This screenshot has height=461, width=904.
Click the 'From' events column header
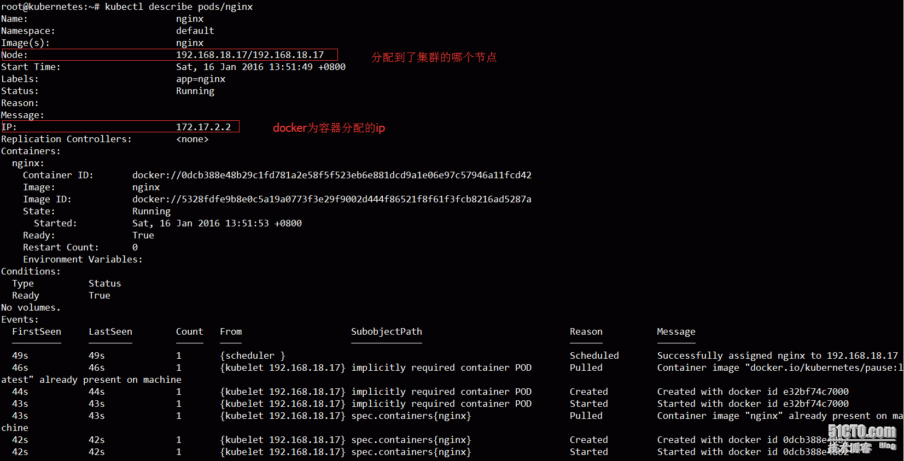tap(231, 332)
